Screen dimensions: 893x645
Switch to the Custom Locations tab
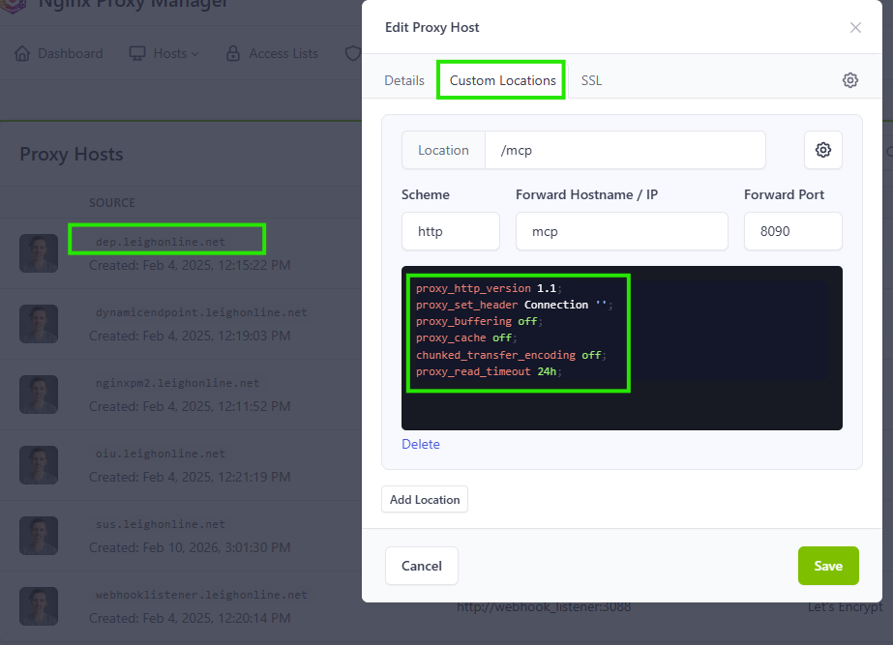(x=502, y=80)
